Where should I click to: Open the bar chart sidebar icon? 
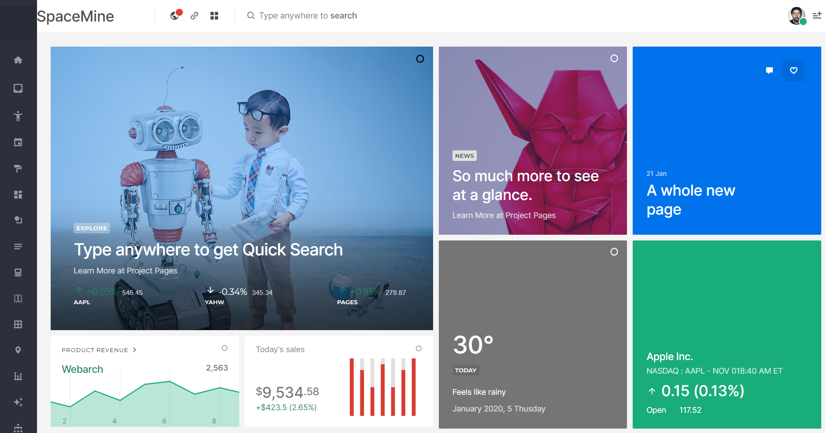tap(18, 376)
